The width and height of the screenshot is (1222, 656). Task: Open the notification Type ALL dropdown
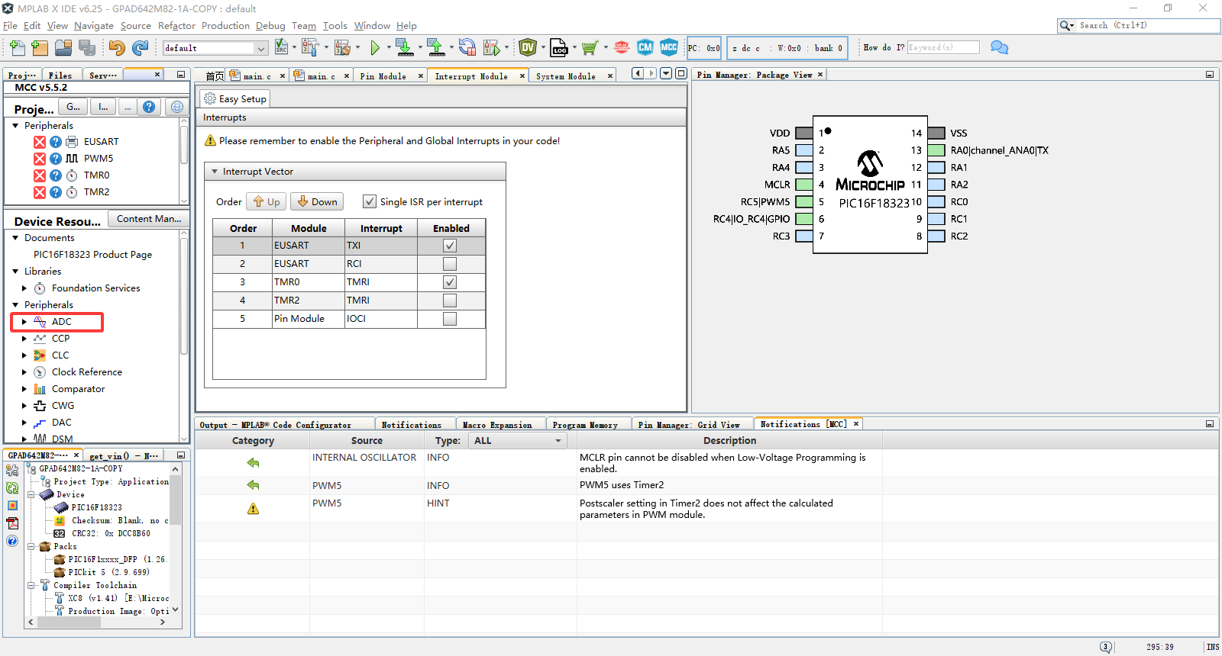(x=517, y=440)
